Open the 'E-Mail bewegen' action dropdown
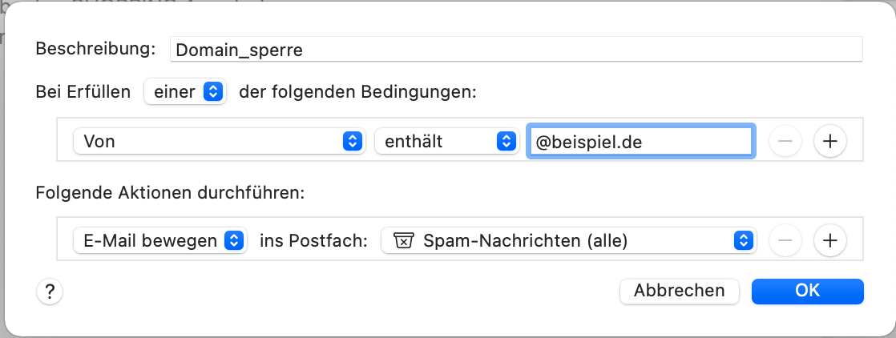 pos(159,239)
